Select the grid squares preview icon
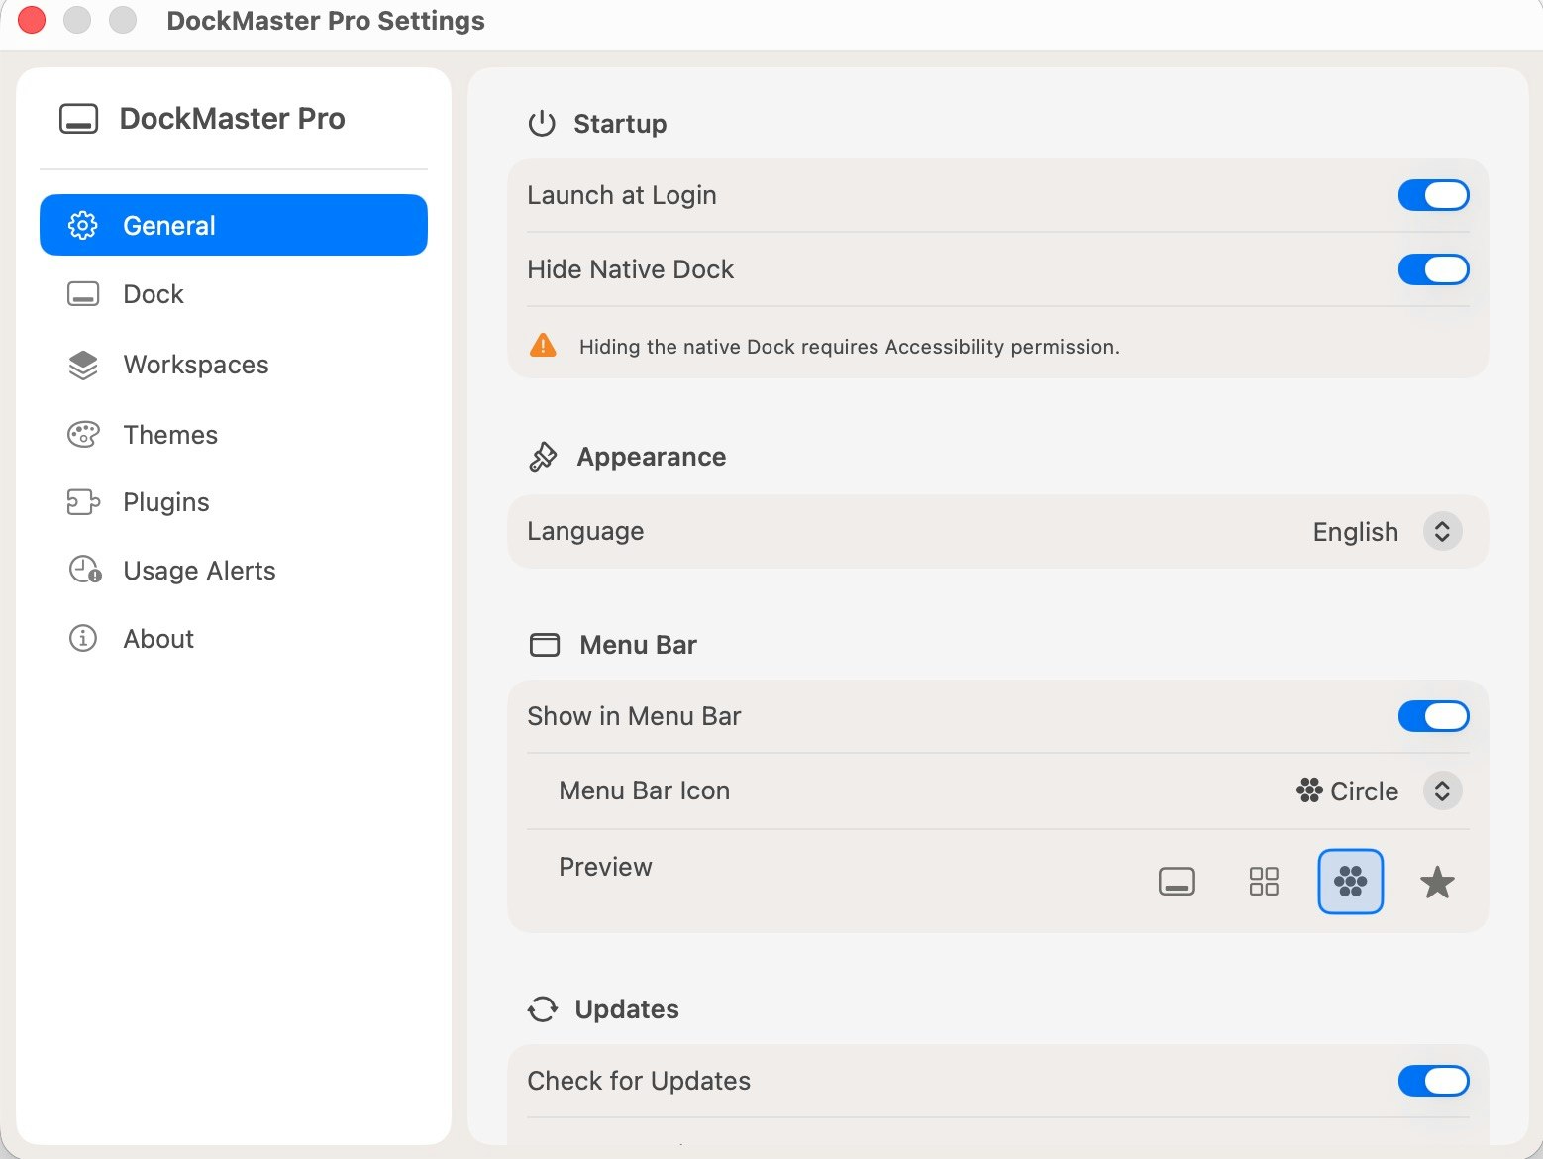The width and height of the screenshot is (1543, 1159). click(x=1264, y=882)
